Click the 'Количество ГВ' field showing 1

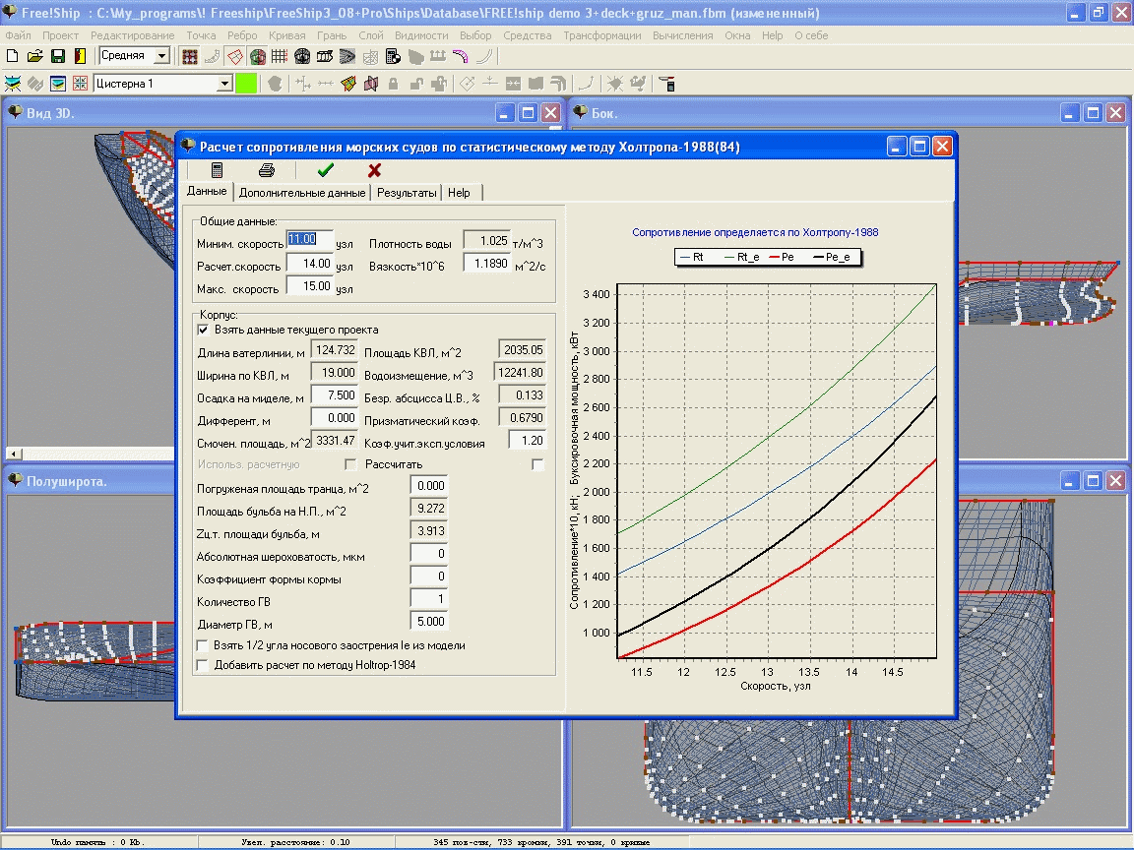[429, 599]
